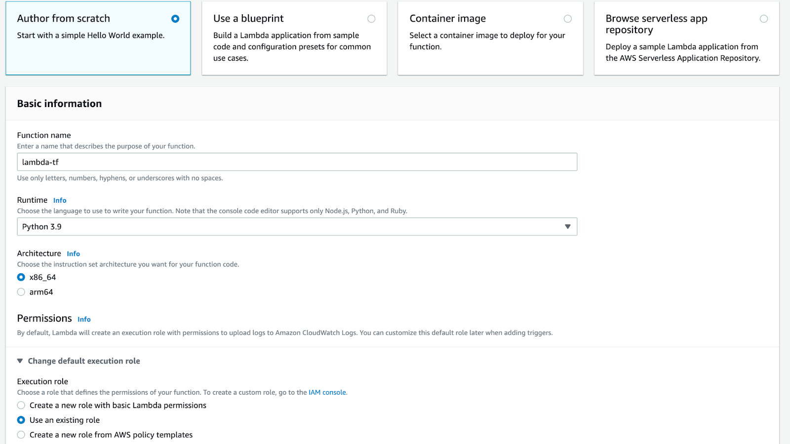Open the IAM console link
This screenshot has width=790, height=444.
327,393
